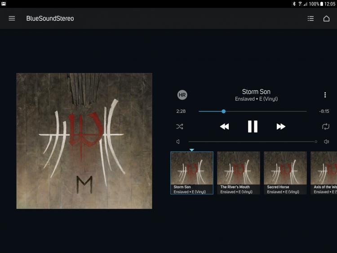Play Sacred Horse from queue
Screen dimensions: 337x253
coord(285,173)
